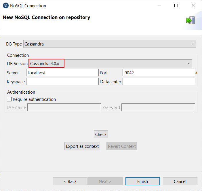Click into the Port field
Screen dimensions: 202x191
click(159, 73)
